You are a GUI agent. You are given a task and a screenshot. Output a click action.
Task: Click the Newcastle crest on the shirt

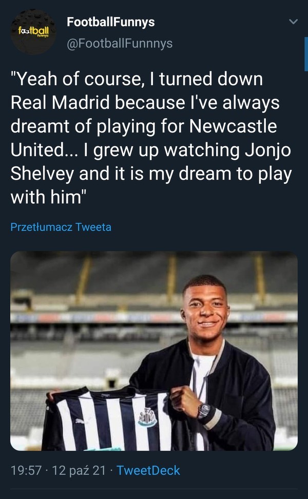point(148,416)
